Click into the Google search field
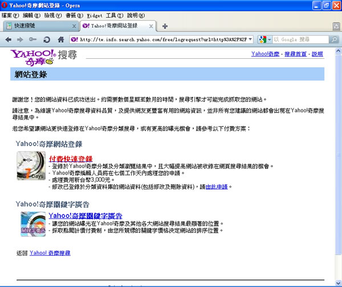 pos(300,39)
